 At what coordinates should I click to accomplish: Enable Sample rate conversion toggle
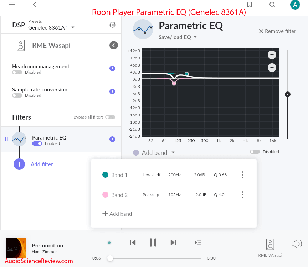coord(17,95)
